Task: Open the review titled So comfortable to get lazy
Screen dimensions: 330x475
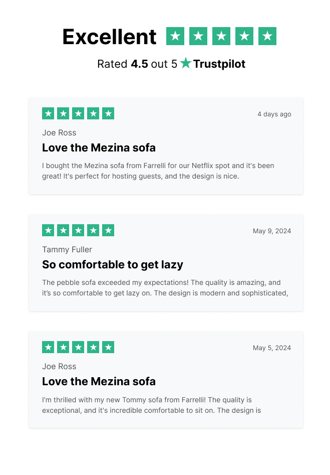Action: click(x=113, y=264)
